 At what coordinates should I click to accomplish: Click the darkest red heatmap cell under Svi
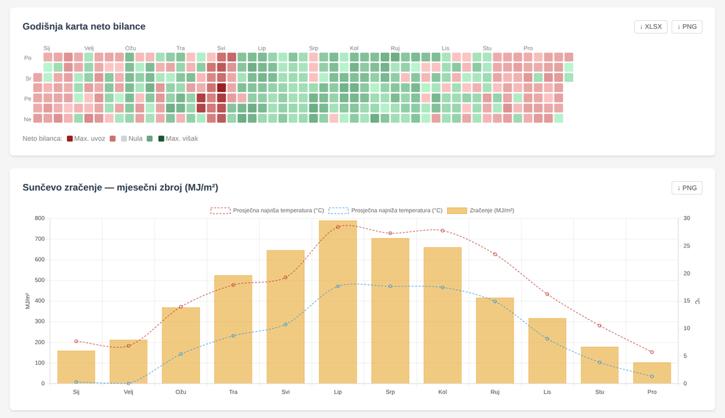coord(222,88)
